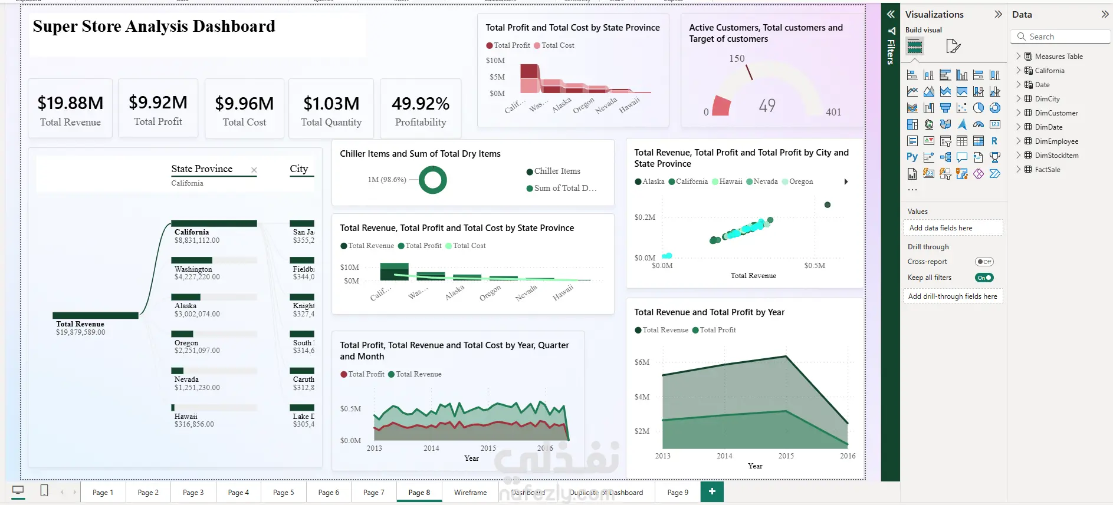Click the Add drill-through fields here well
Screen dimensions: 1113x505
pyautogui.click(x=953, y=296)
